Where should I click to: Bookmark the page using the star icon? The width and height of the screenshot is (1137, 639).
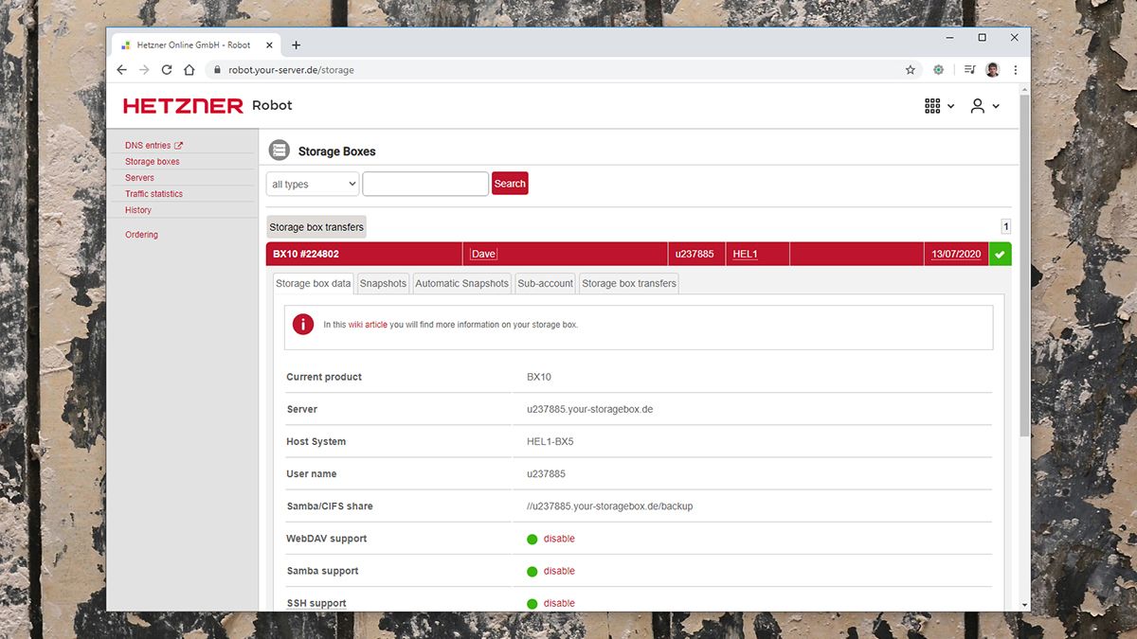(x=910, y=69)
